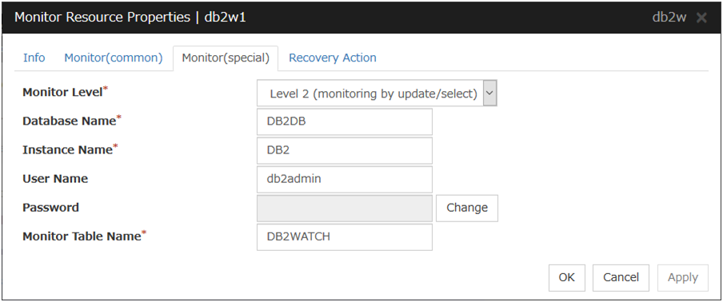The height and width of the screenshot is (302, 723).
Task: Close the Monitor Resource Properties dialog
Action: coord(701,18)
